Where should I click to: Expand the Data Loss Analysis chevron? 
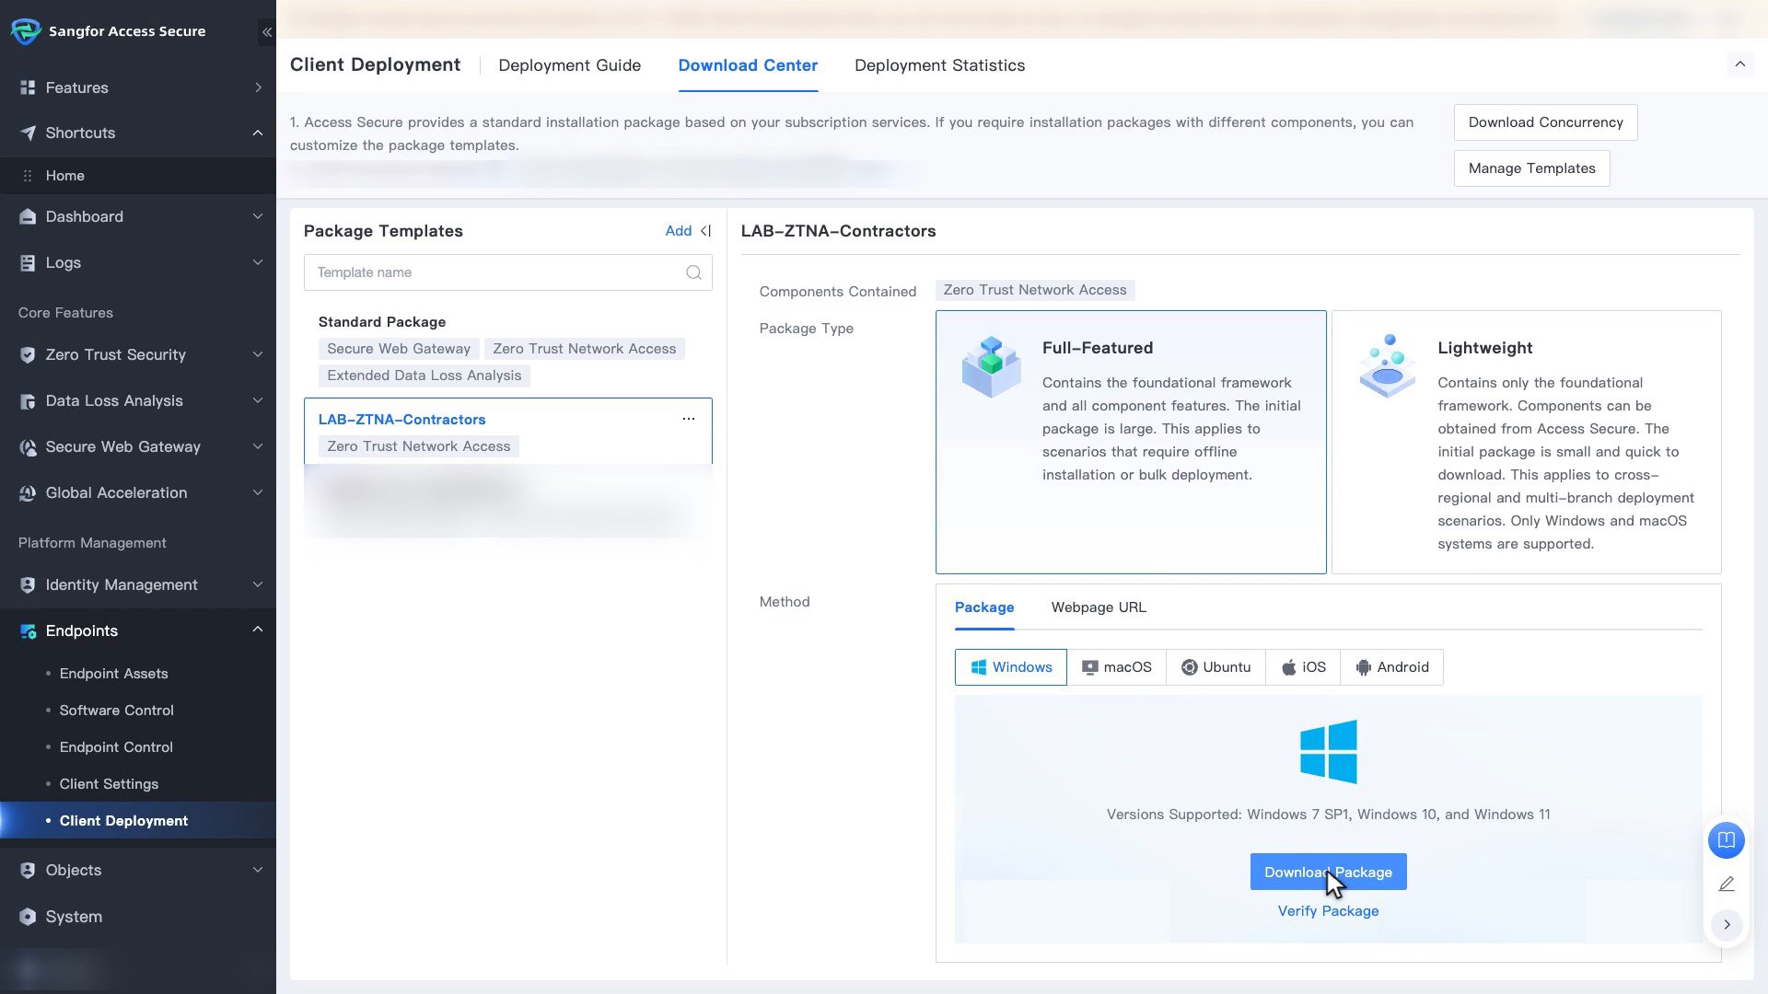pos(258,400)
